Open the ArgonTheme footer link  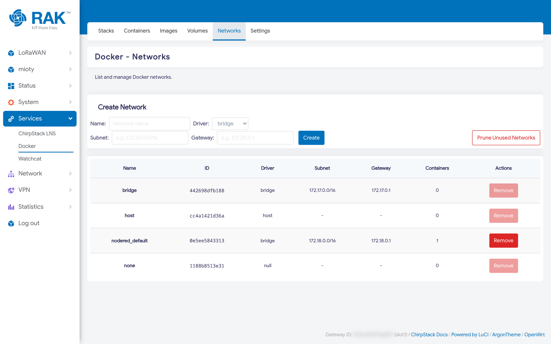coord(506,334)
